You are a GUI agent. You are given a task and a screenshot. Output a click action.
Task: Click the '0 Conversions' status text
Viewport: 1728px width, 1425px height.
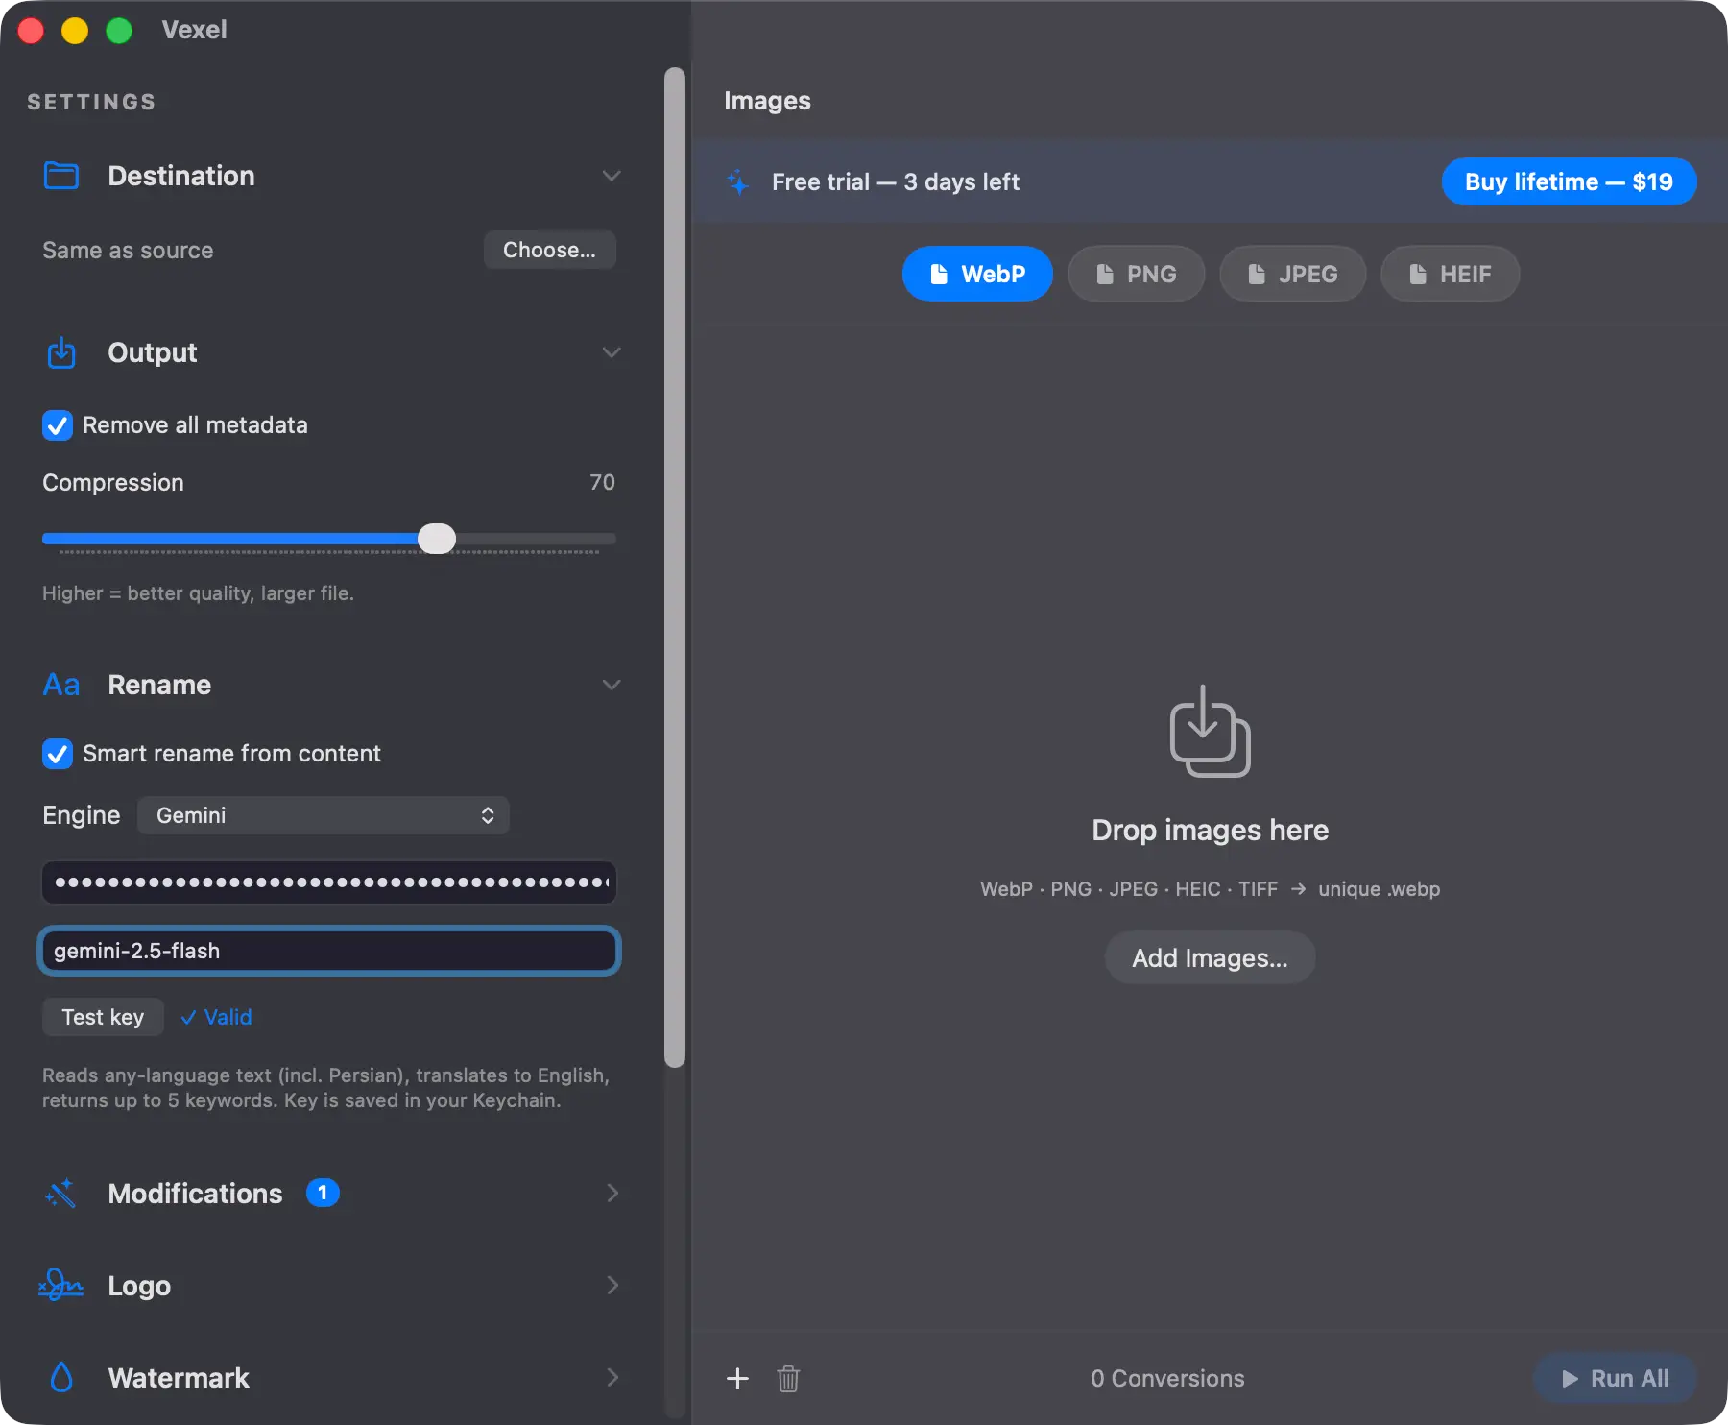tap(1167, 1378)
